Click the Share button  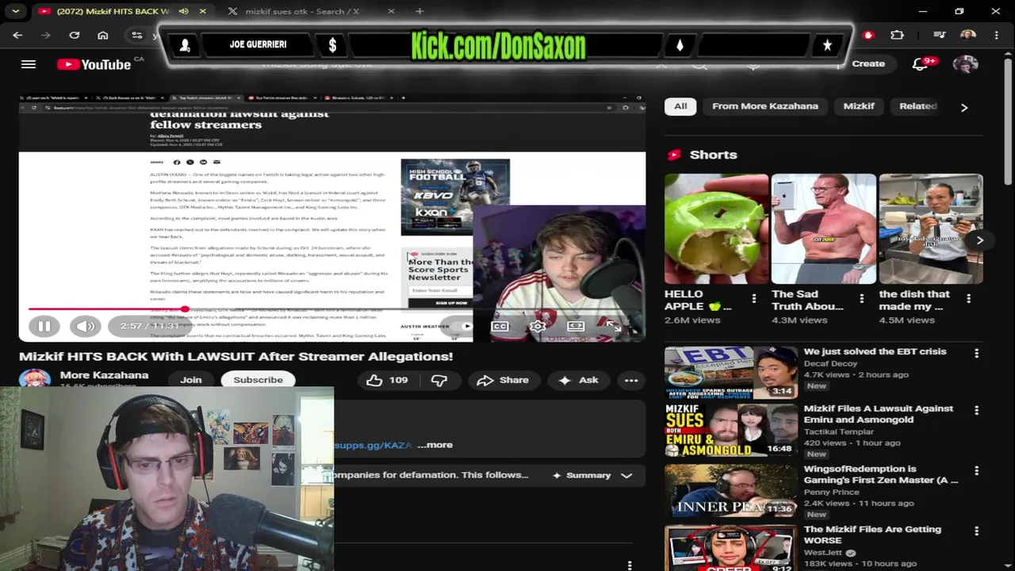click(503, 381)
